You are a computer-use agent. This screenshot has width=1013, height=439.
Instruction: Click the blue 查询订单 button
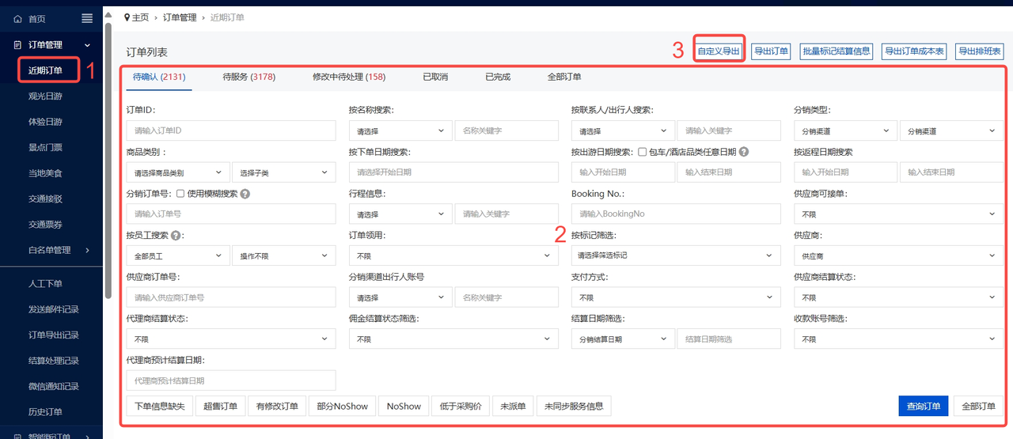tap(923, 406)
